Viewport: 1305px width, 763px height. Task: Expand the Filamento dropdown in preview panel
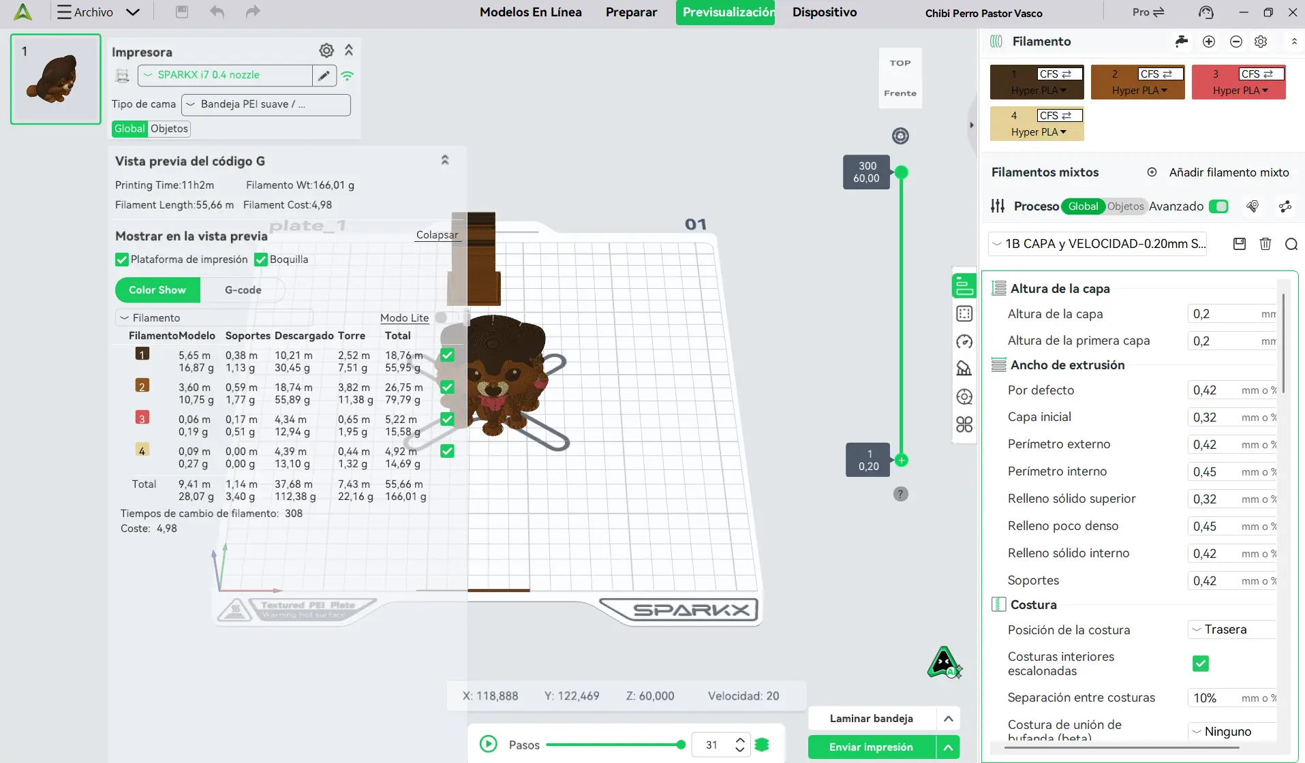214,317
